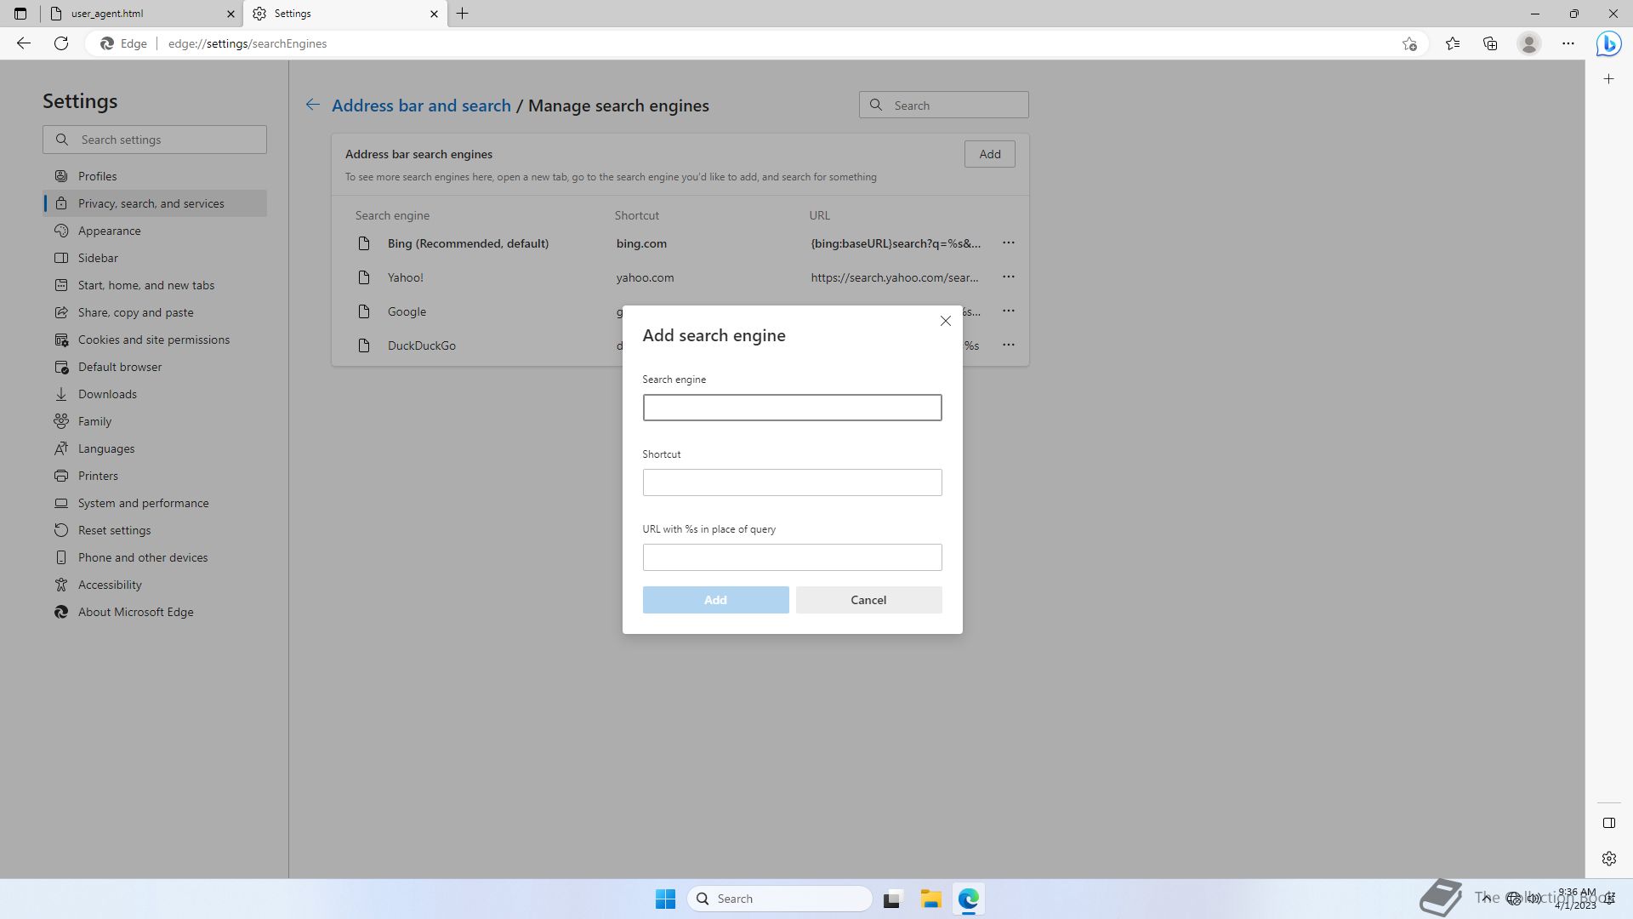
Task: Open Settings and more ellipsis menu
Action: tap(1568, 43)
